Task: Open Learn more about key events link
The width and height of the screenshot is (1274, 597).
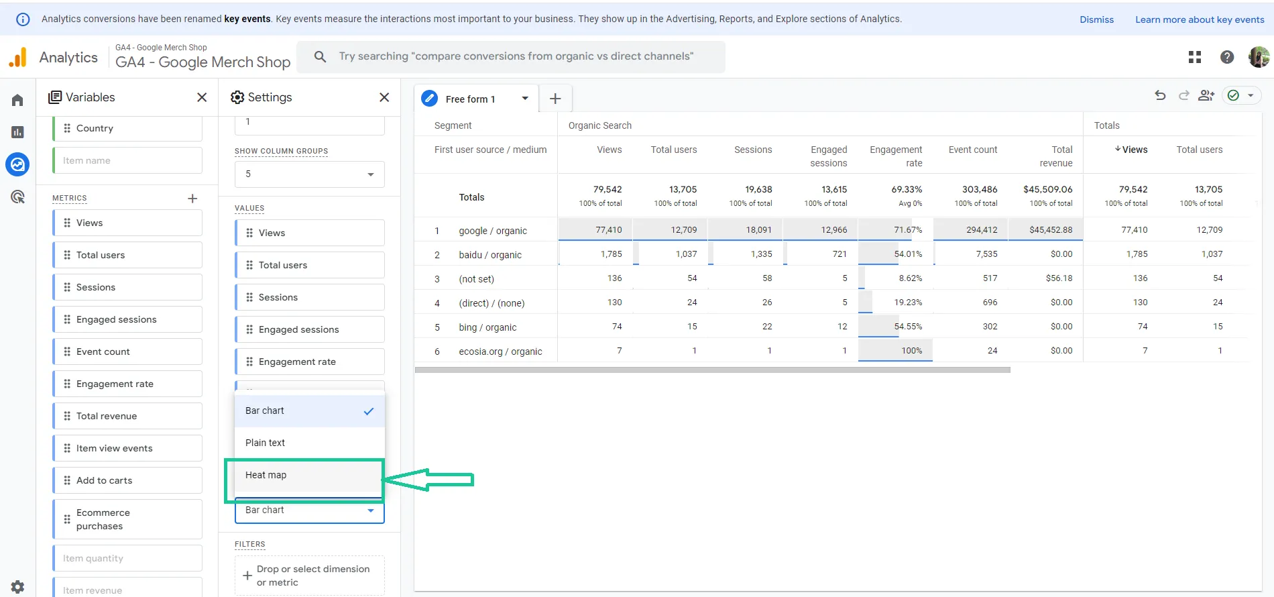Action: (x=1200, y=19)
